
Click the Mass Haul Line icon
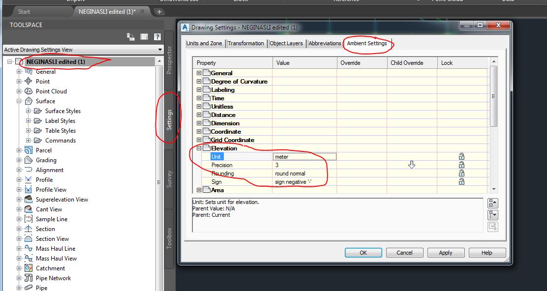coord(28,249)
